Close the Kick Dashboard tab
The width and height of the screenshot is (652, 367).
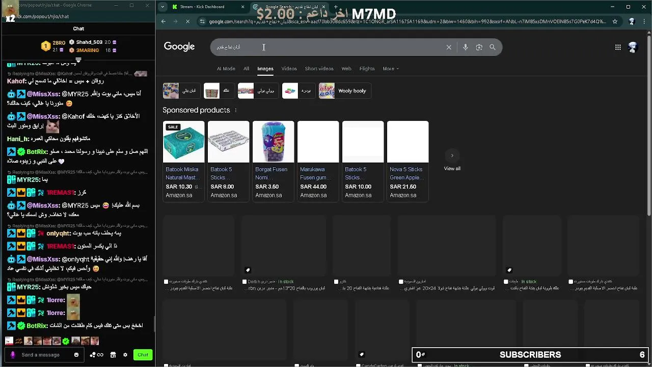pyautogui.click(x=242, y=7)
